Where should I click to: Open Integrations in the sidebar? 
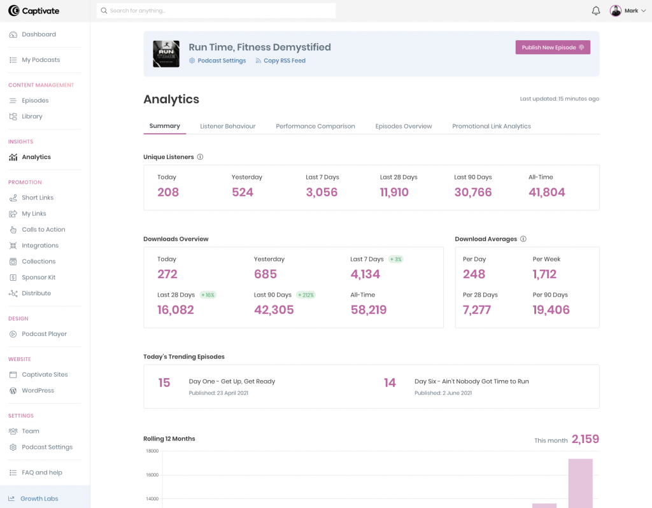point(39,246)
